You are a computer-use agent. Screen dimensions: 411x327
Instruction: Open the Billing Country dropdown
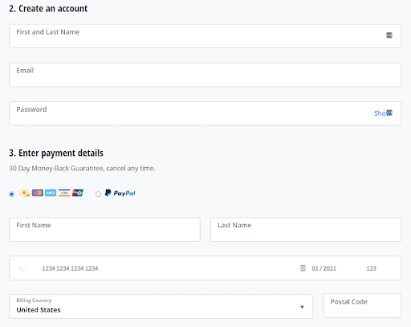coord(161,306)
